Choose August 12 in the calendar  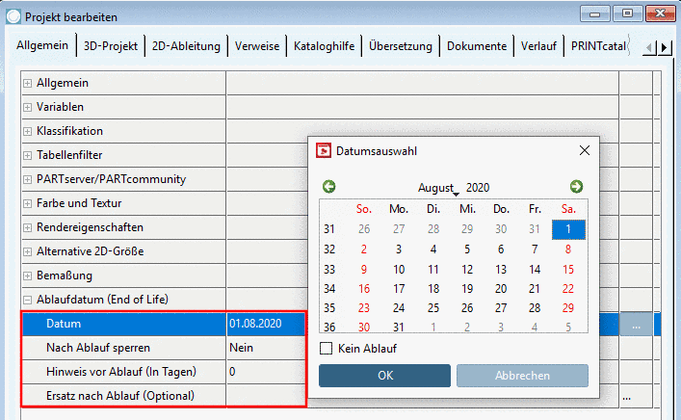[467, 270]
